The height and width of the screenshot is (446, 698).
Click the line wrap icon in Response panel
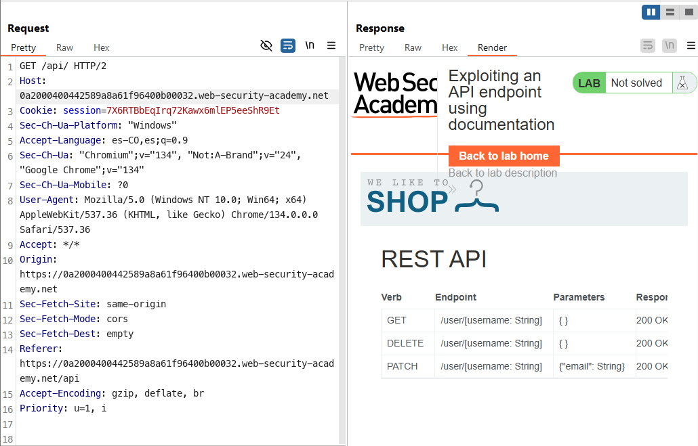(648, 45)
